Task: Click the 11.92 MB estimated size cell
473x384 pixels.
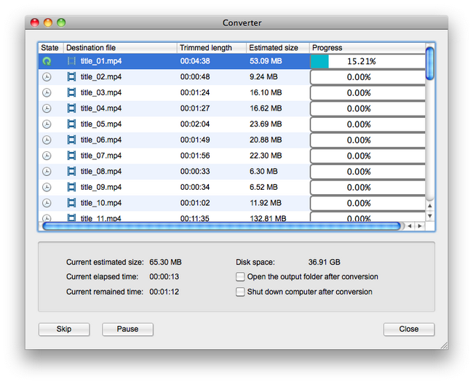Action: click(x=266, y=203)
